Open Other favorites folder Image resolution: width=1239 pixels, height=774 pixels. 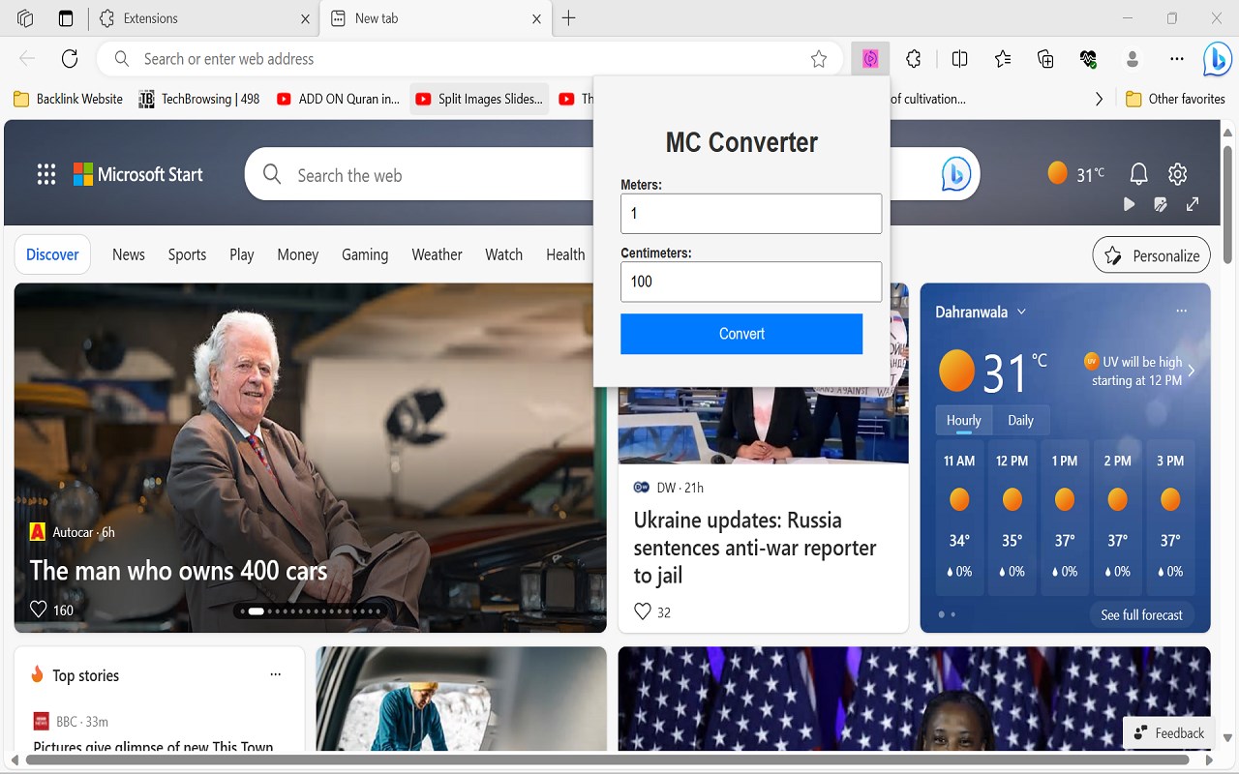[x=1176, y=99]
